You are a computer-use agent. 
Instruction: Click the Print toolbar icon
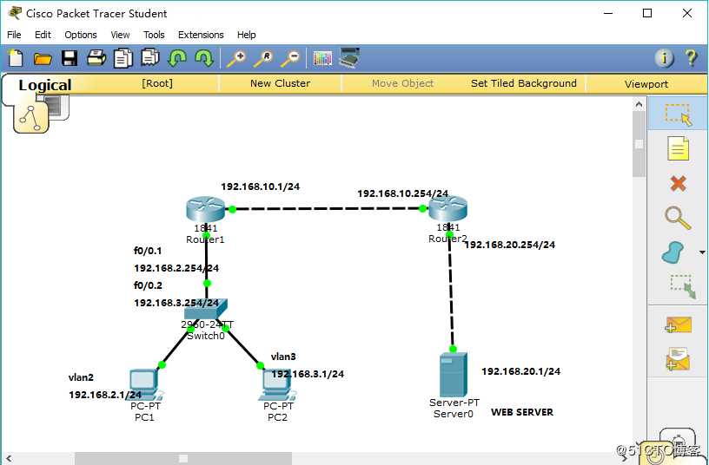96,58
